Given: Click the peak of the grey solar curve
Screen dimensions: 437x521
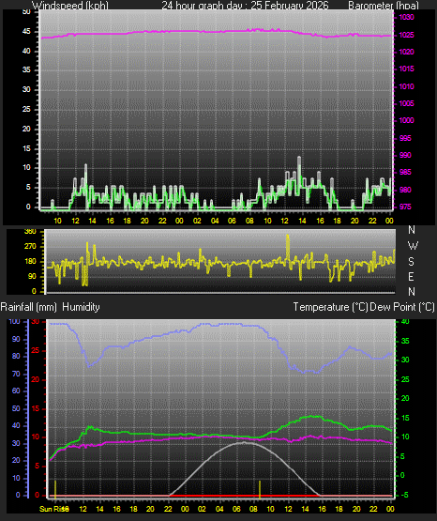Looking at the screenshot, I should pyautogui.click(x=244, y=442).
